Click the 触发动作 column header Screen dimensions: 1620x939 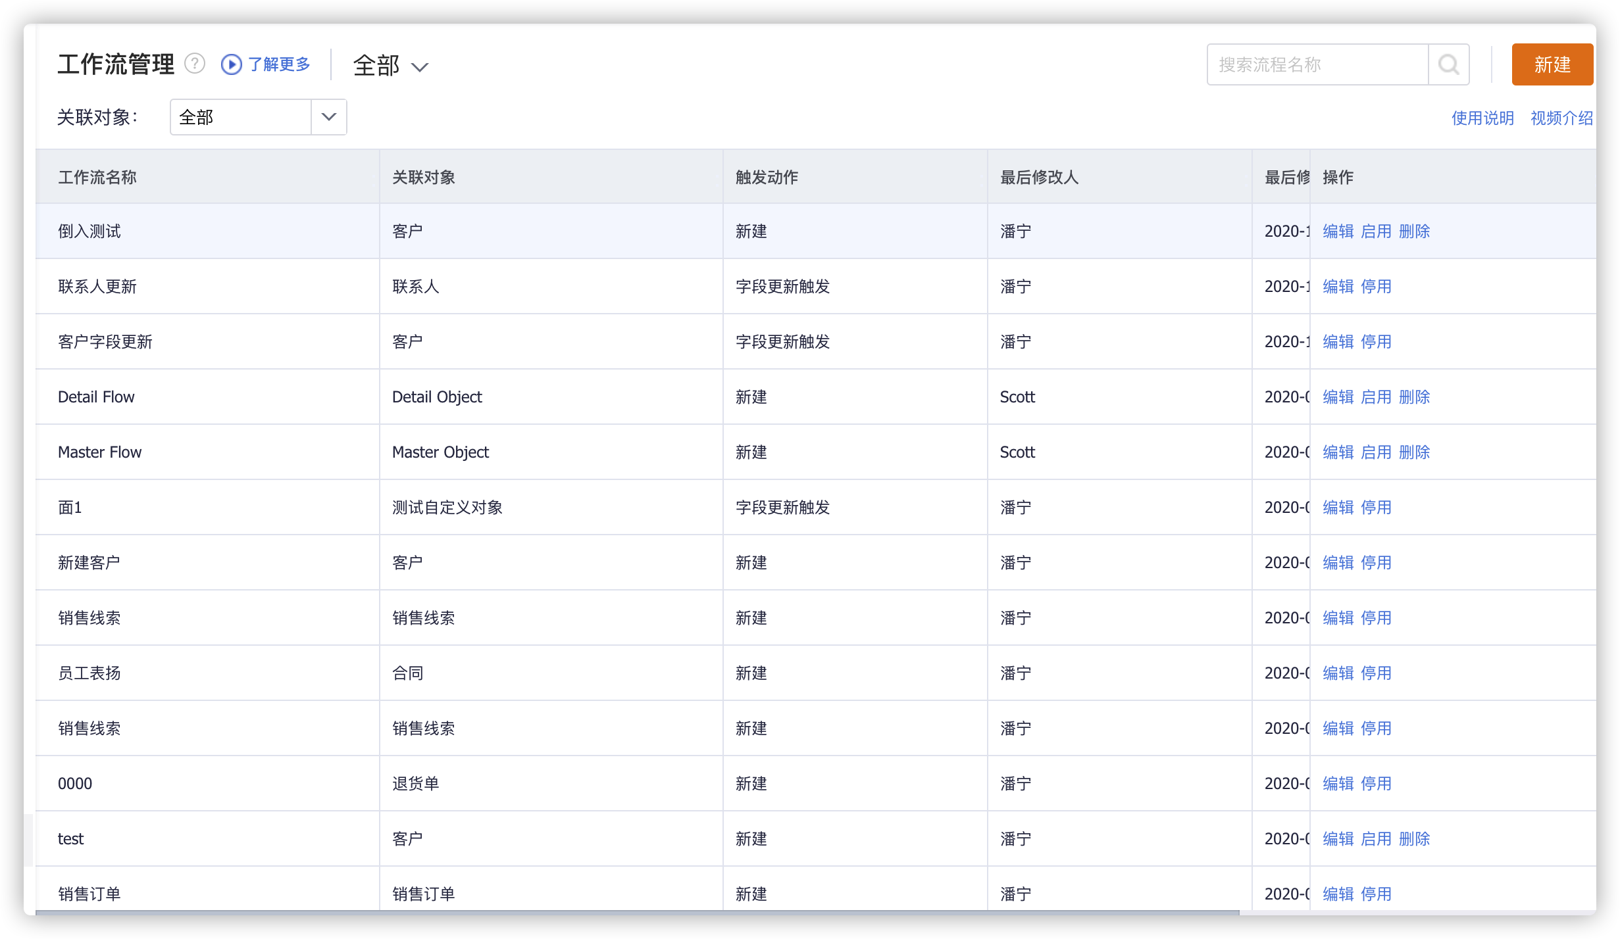click(x=767, y=178)
